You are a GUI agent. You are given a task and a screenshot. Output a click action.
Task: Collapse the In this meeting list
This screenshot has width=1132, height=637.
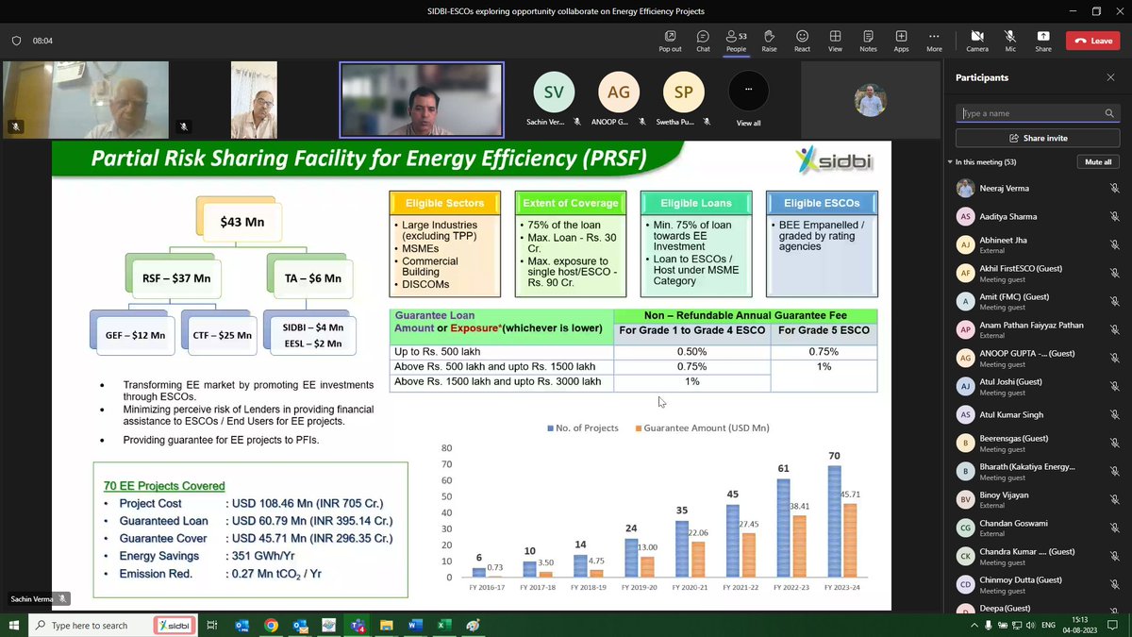[951, 162]
